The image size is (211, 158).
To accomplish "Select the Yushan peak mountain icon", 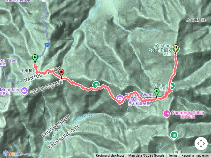I will (x=172, y=86).
